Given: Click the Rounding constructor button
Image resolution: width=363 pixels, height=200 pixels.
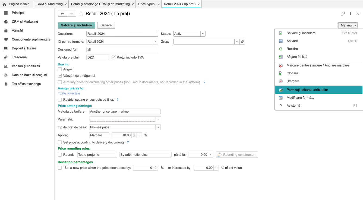Looking at the screenshot, I should coord(237,155).
